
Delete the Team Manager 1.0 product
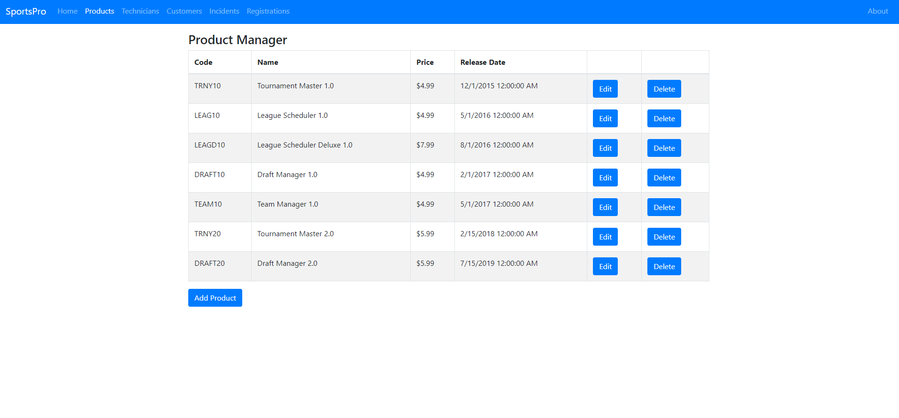pyautogui.click(x=664, y=207)
